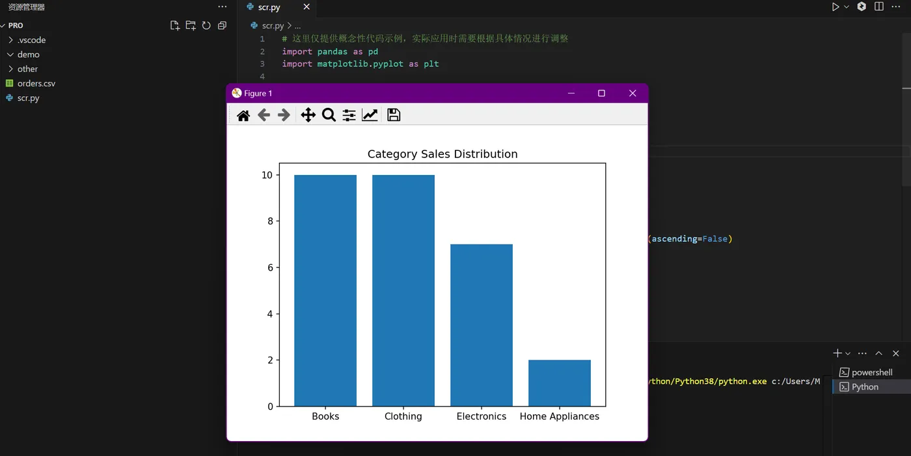Select the powershell terminal instance

coord(871,372)
